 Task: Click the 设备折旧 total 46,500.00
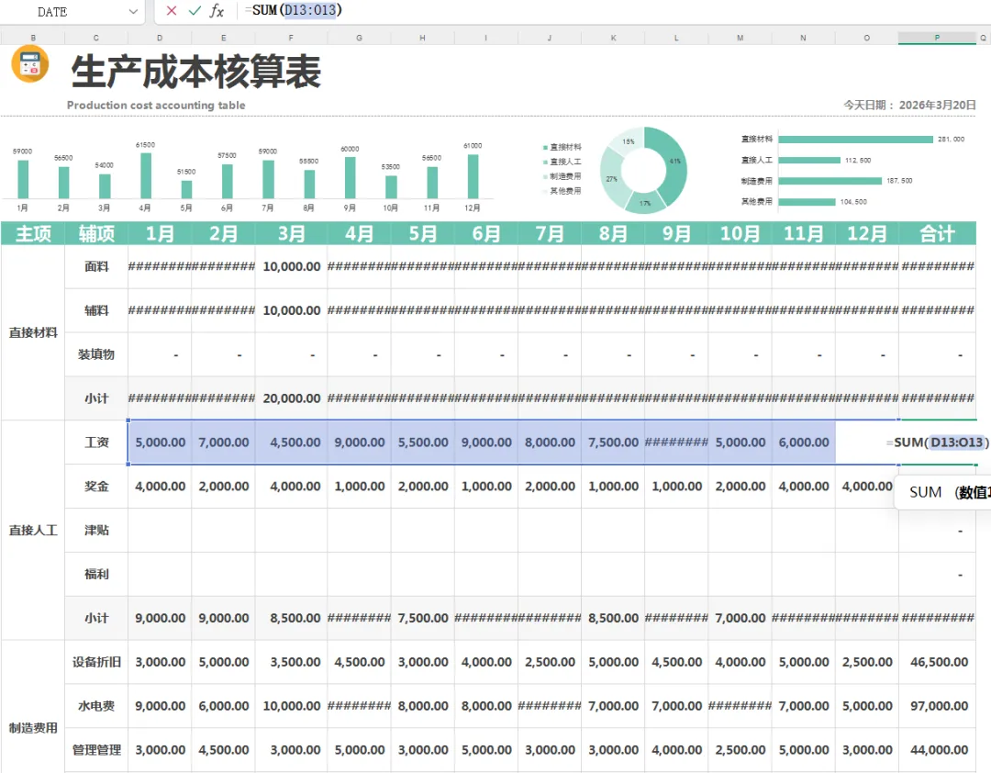tap(937, 662)
